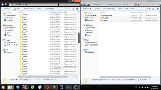Sort by Nombre column in right window
161x90 pixels.
102,12
